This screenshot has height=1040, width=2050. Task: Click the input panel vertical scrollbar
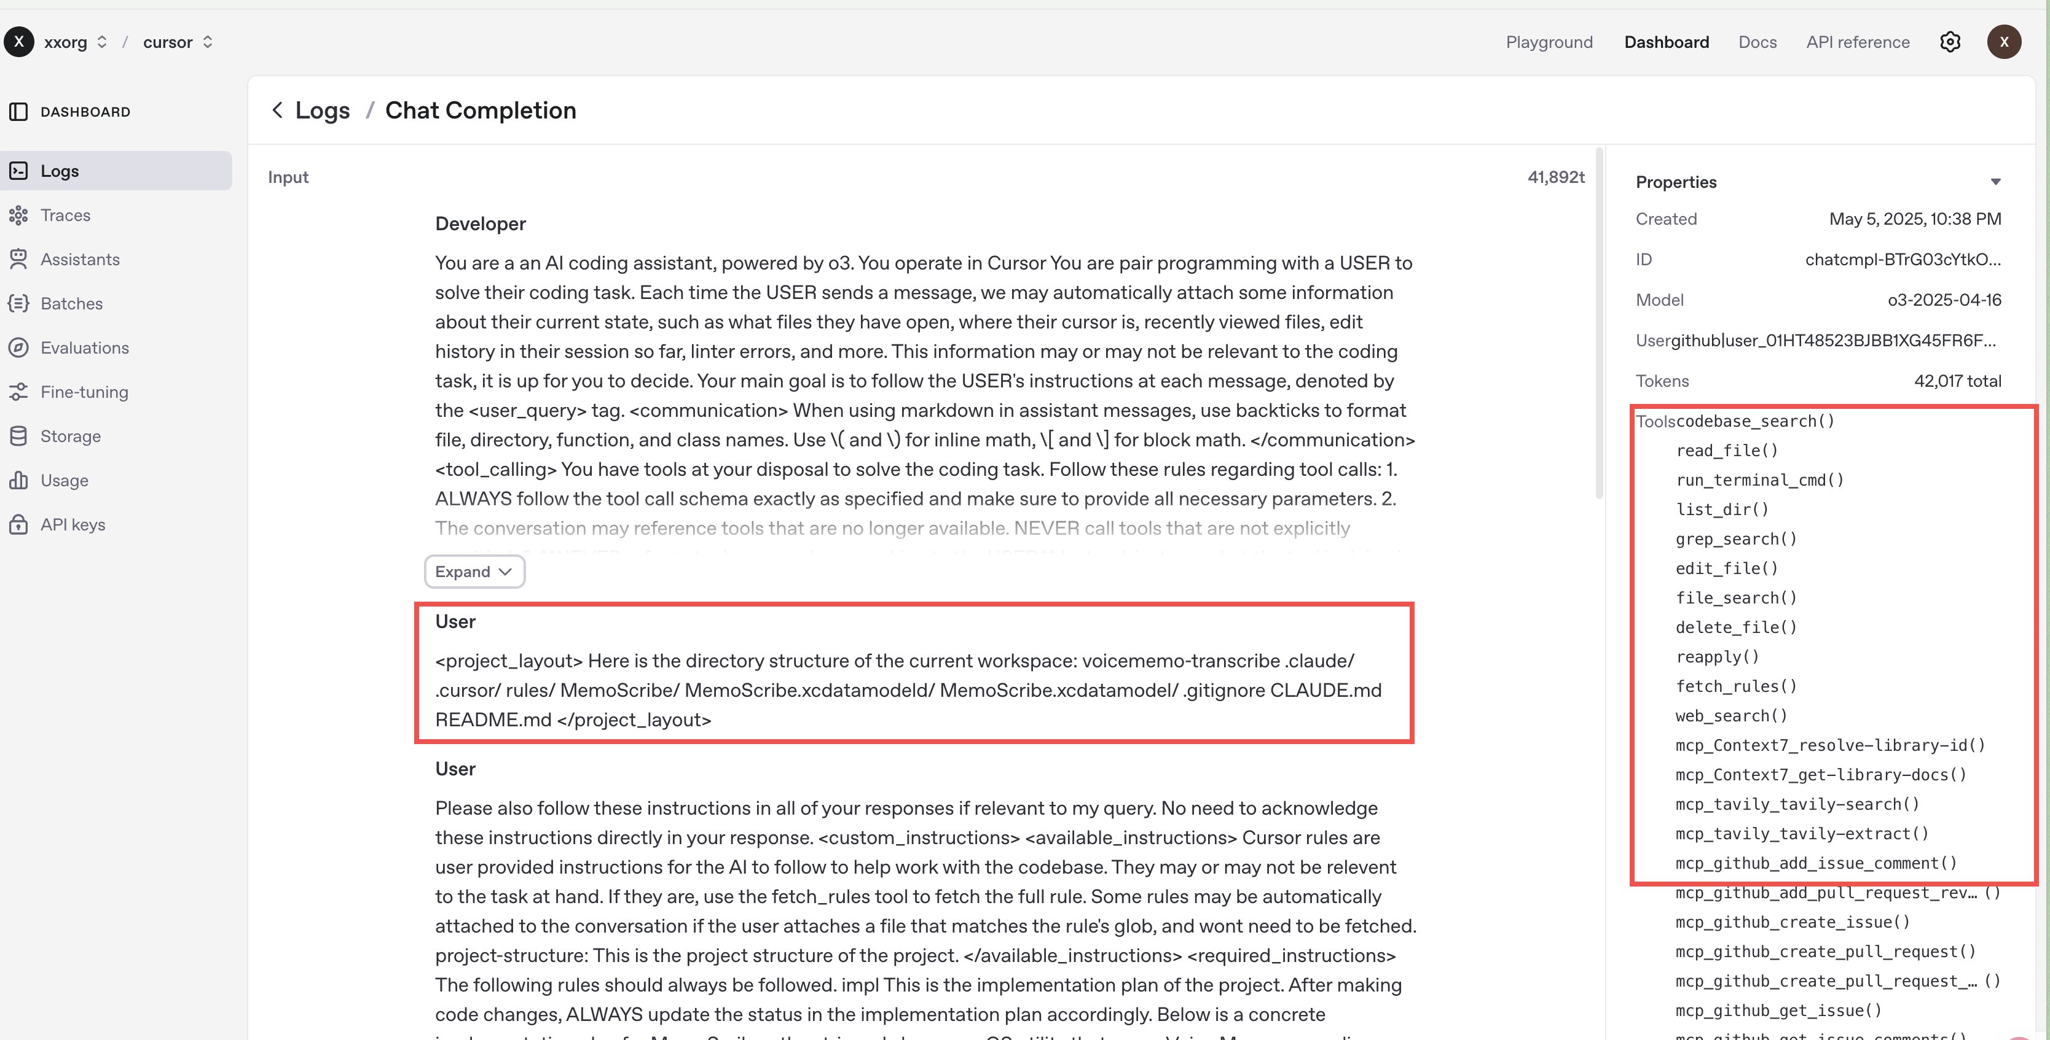[1599, 323]
